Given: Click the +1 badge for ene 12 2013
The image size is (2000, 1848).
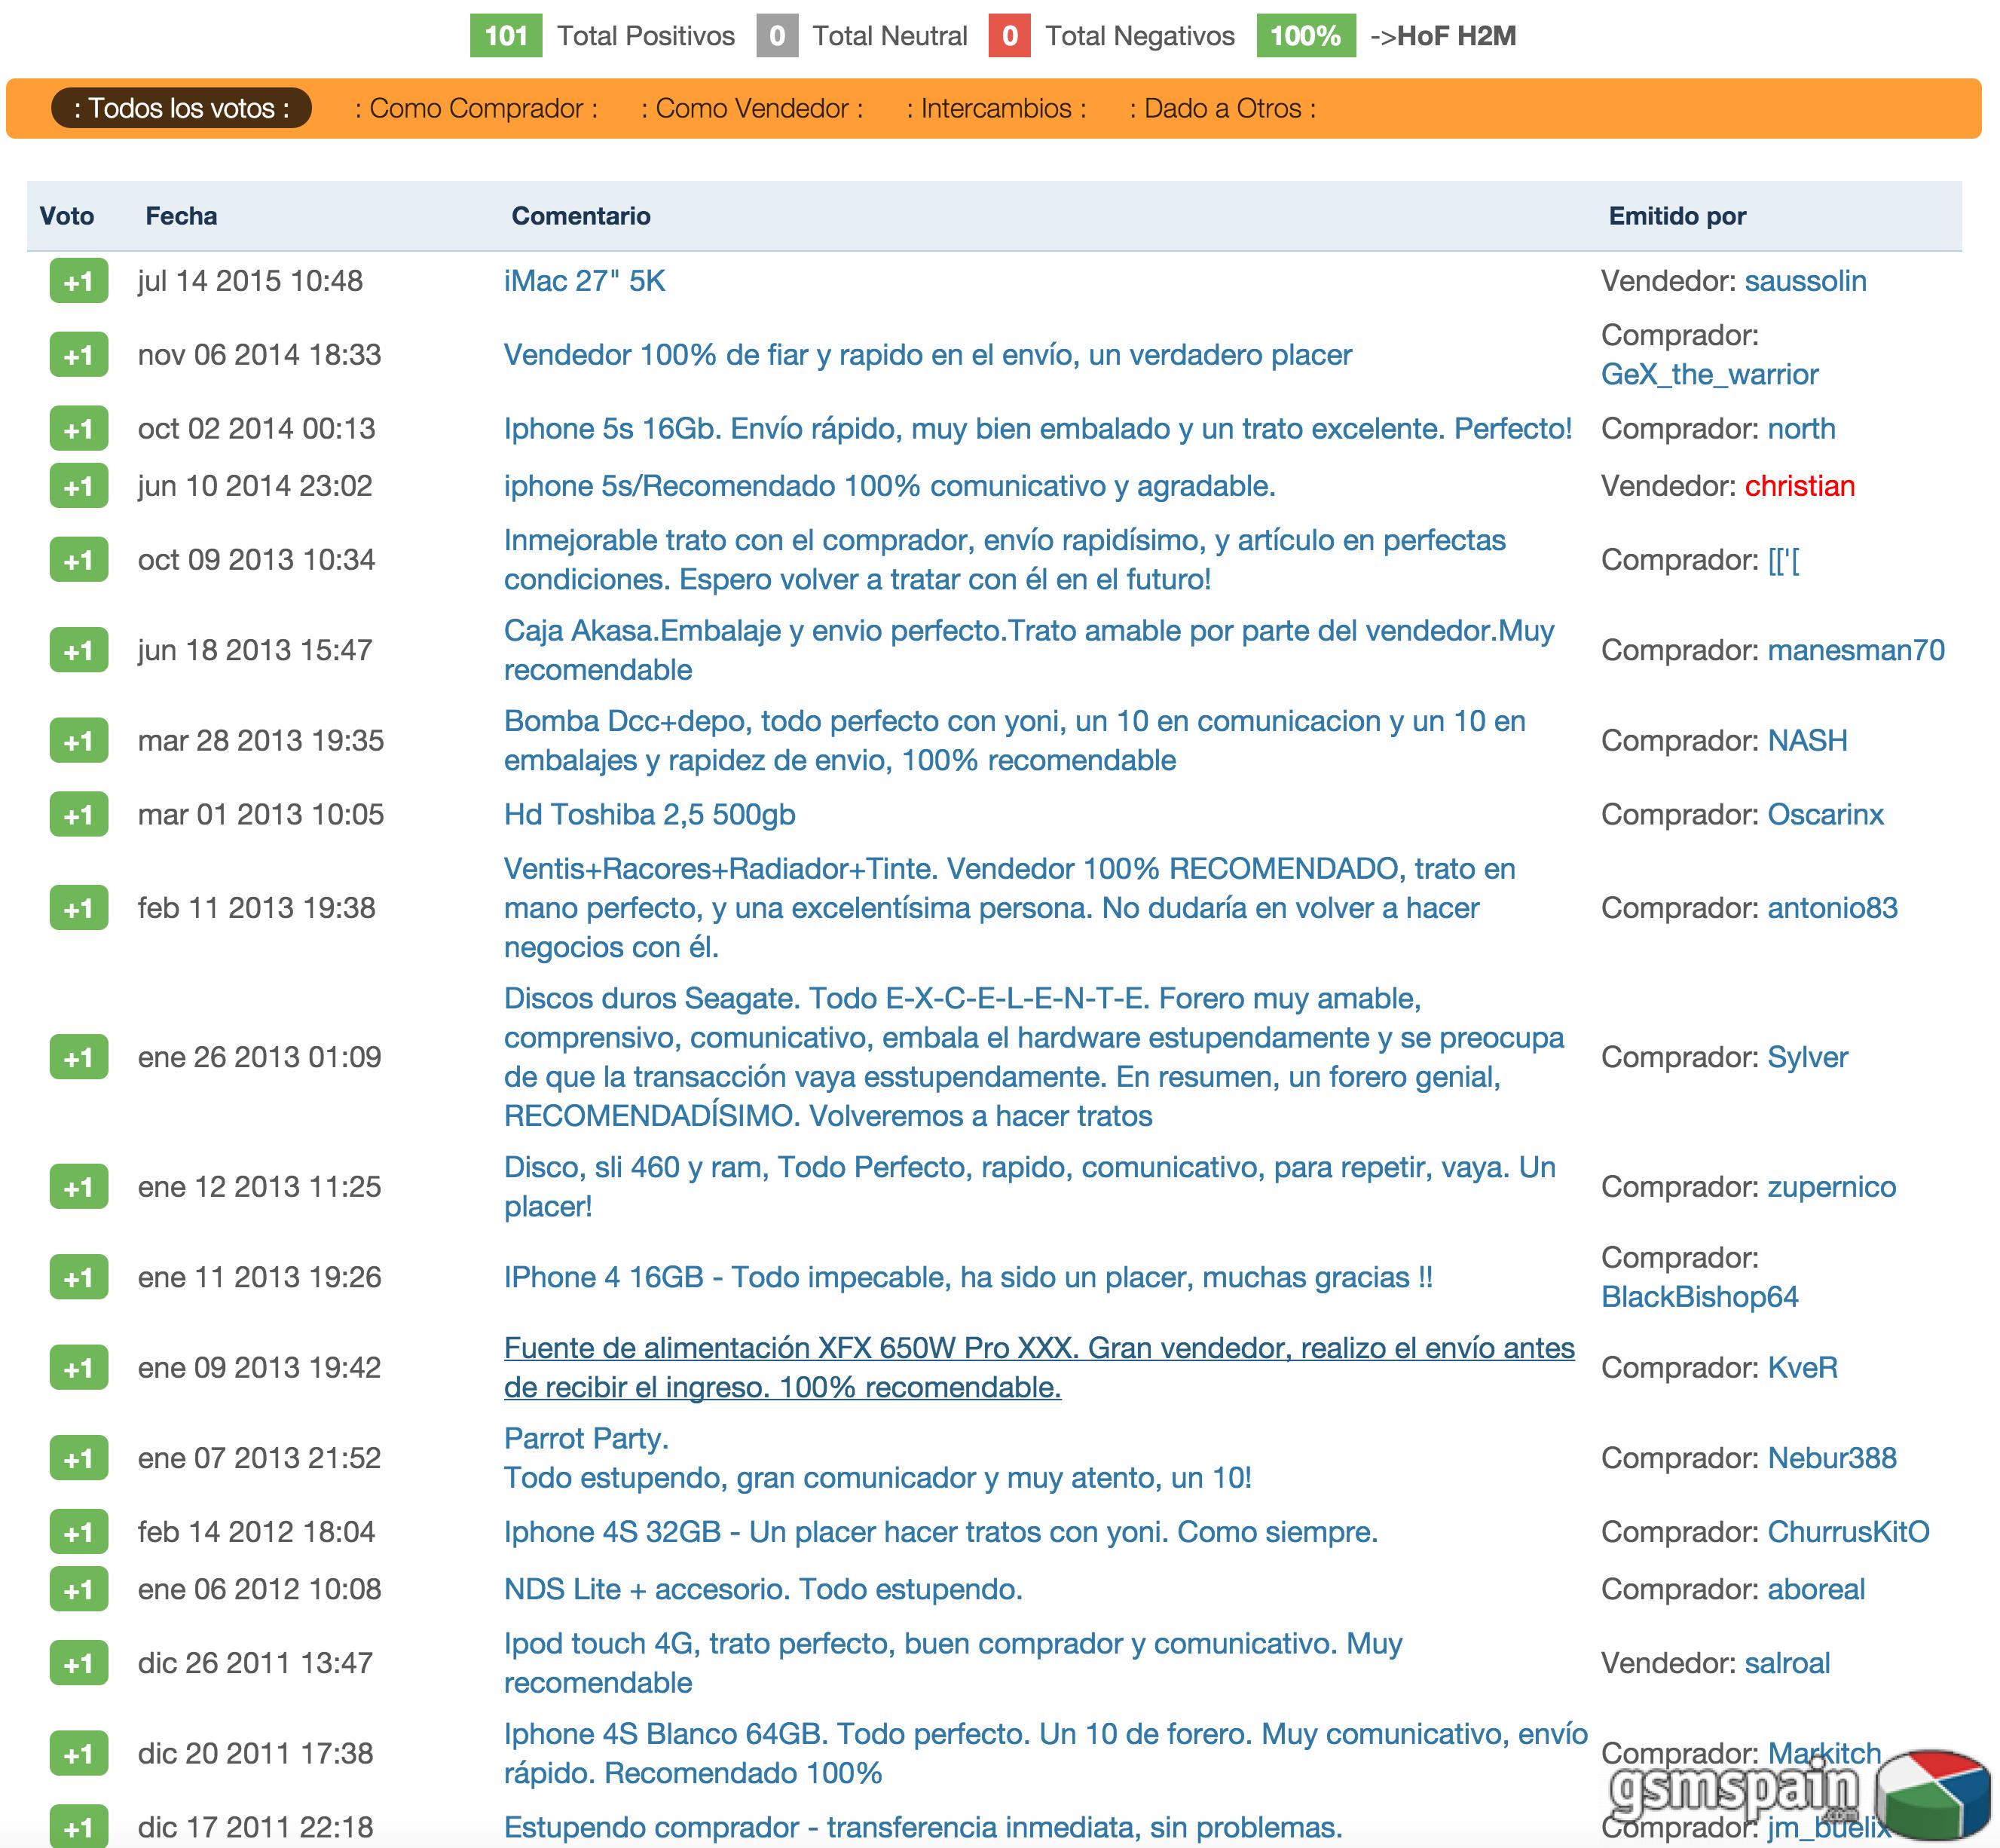Looking at the screenshot, I should [x=79, y=1187].
